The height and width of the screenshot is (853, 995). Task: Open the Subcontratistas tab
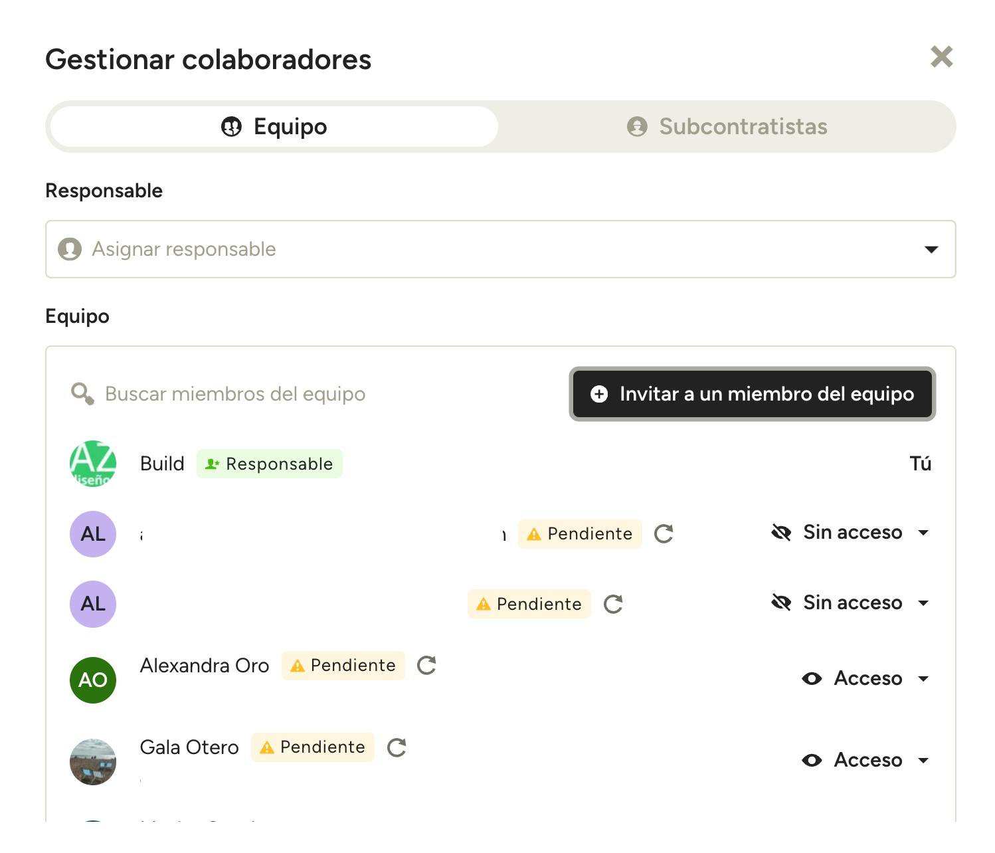pos(727,126)
